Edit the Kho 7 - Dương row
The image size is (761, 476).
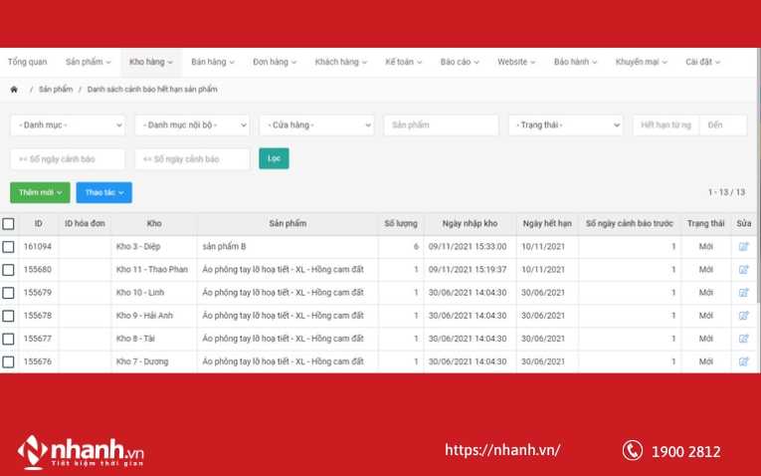[x=743, y=361]
